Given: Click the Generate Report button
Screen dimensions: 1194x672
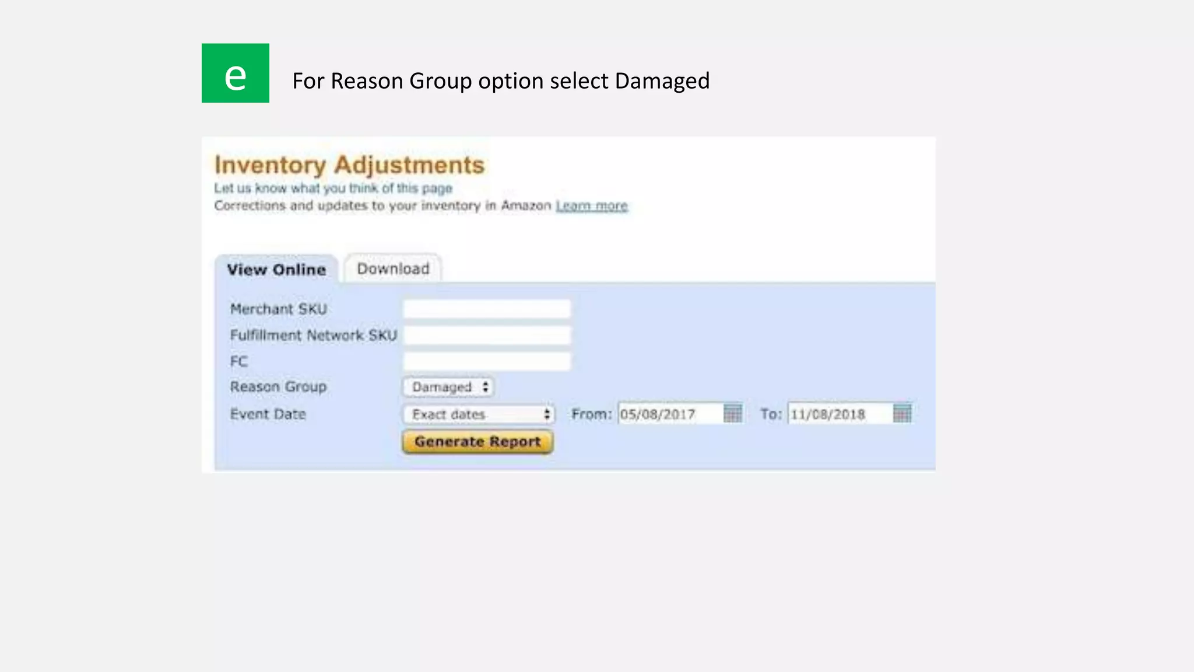Looking at the screenshot, I should (x=477, y=442).
